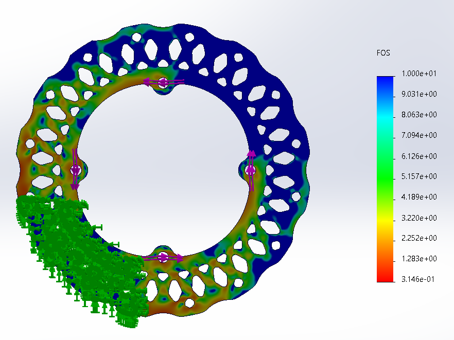Click the legend value 8.063e+00
This screenshot has width=454, height=340.
pyautogui.click(x=419, y=115)
